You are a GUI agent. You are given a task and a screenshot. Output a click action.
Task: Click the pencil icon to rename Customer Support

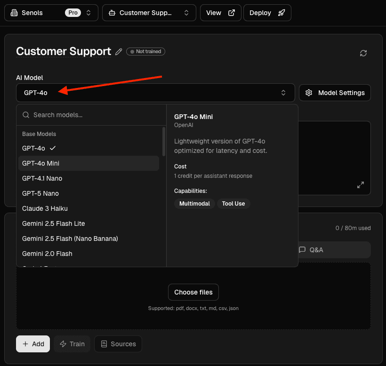coord(118,52)
